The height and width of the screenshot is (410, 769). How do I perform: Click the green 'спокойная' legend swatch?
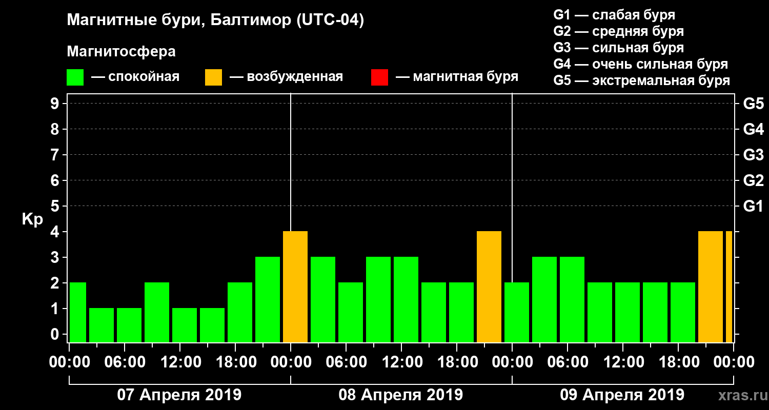(x=75, y=77)
